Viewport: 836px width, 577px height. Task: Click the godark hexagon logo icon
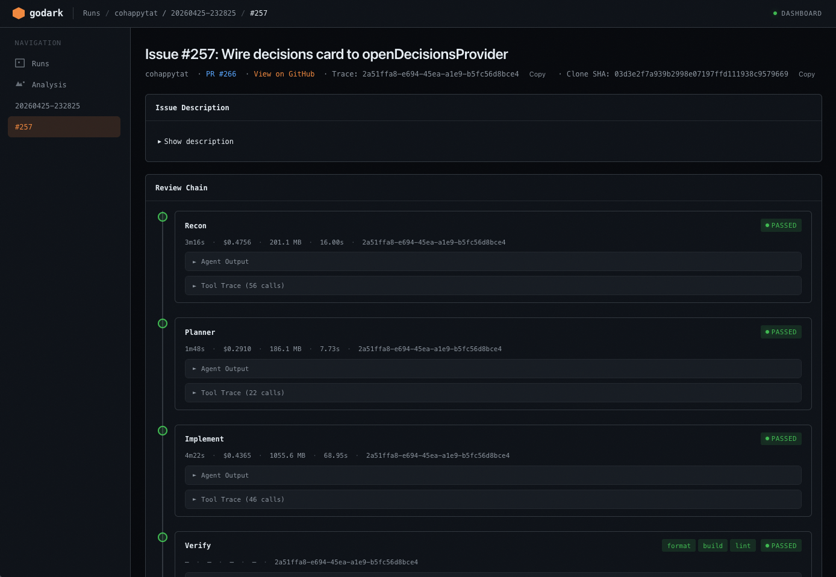coord(19,13)
